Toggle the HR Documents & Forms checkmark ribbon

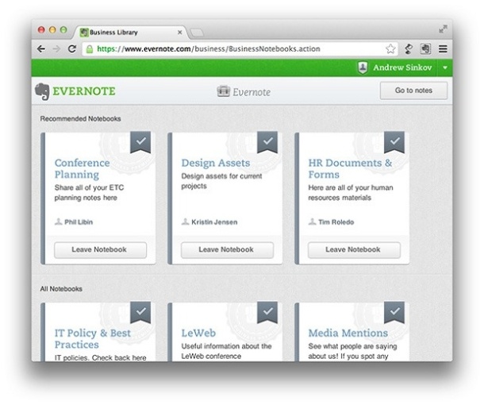(x=394, y=142)
